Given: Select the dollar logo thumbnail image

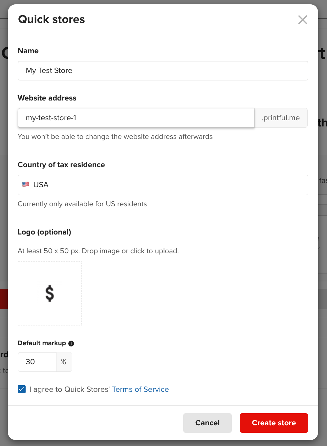Looking at the screenshot, I should [50, 293].
